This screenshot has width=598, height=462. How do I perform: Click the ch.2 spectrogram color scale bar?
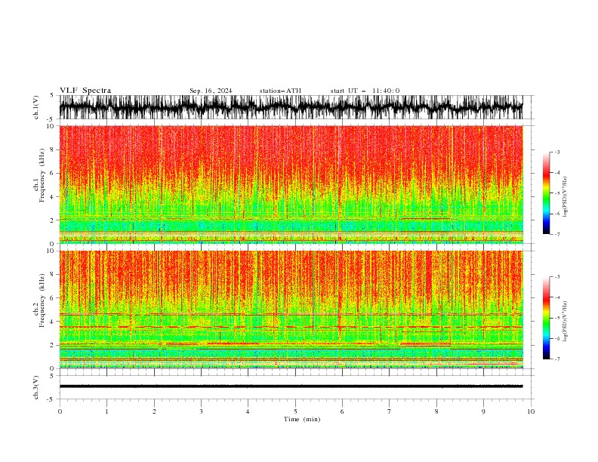546,318
